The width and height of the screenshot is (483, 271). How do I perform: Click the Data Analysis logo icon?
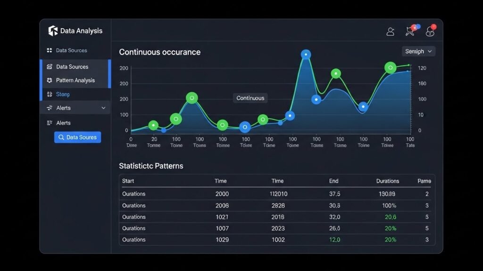click(x=53, y=31)
